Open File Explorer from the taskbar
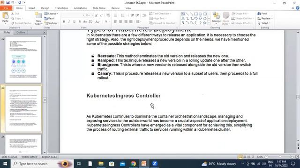 101,164
